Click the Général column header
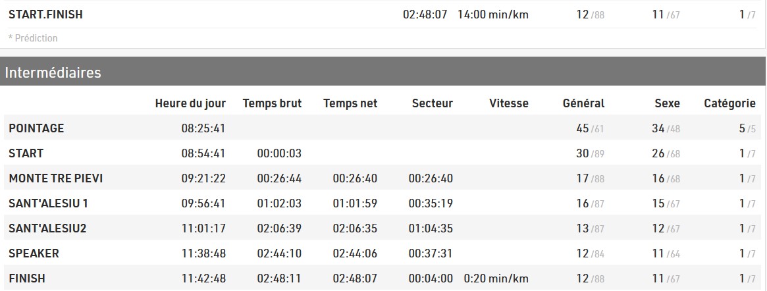This screenshot has width=767, height=291. [x=583, y=103]
